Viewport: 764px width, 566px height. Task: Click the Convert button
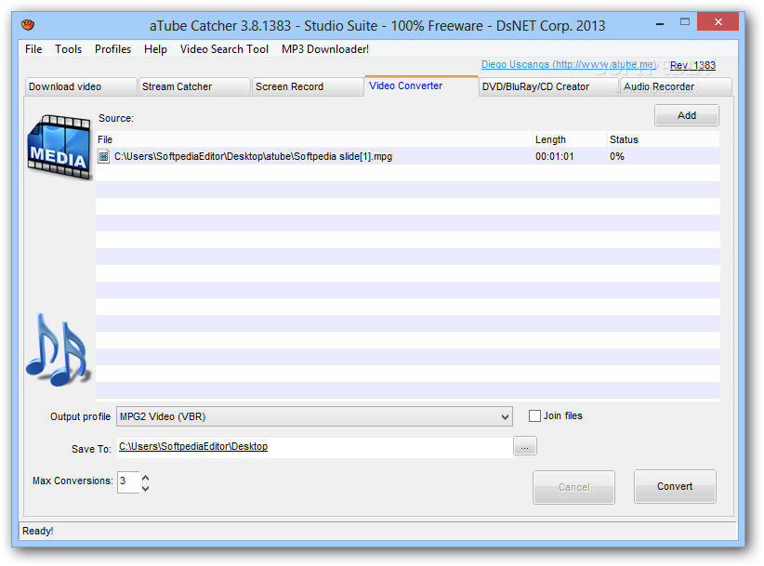675,486
